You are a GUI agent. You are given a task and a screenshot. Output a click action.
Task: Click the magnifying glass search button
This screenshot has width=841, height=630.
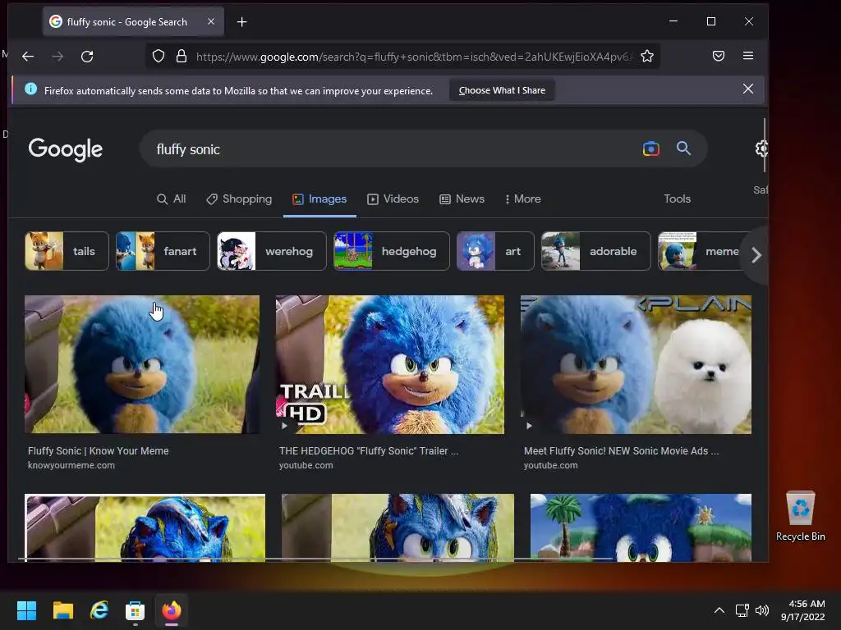pyautogui.click(x=683, y=148)
